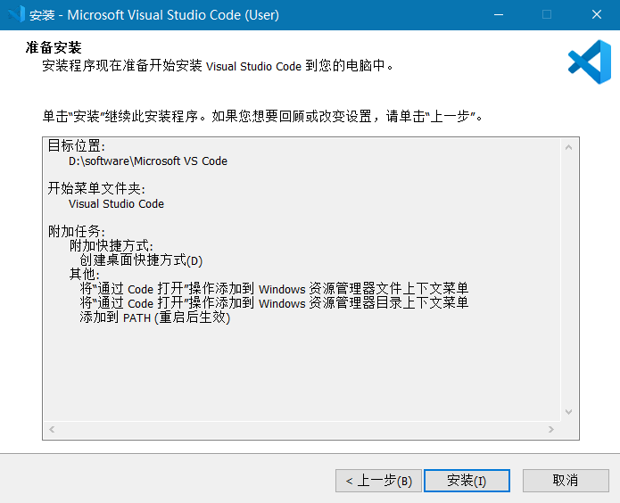Click the 添加到 PATH (重启后生效) line
Viewport: 620px width, 503px height.
coord(155,317)
